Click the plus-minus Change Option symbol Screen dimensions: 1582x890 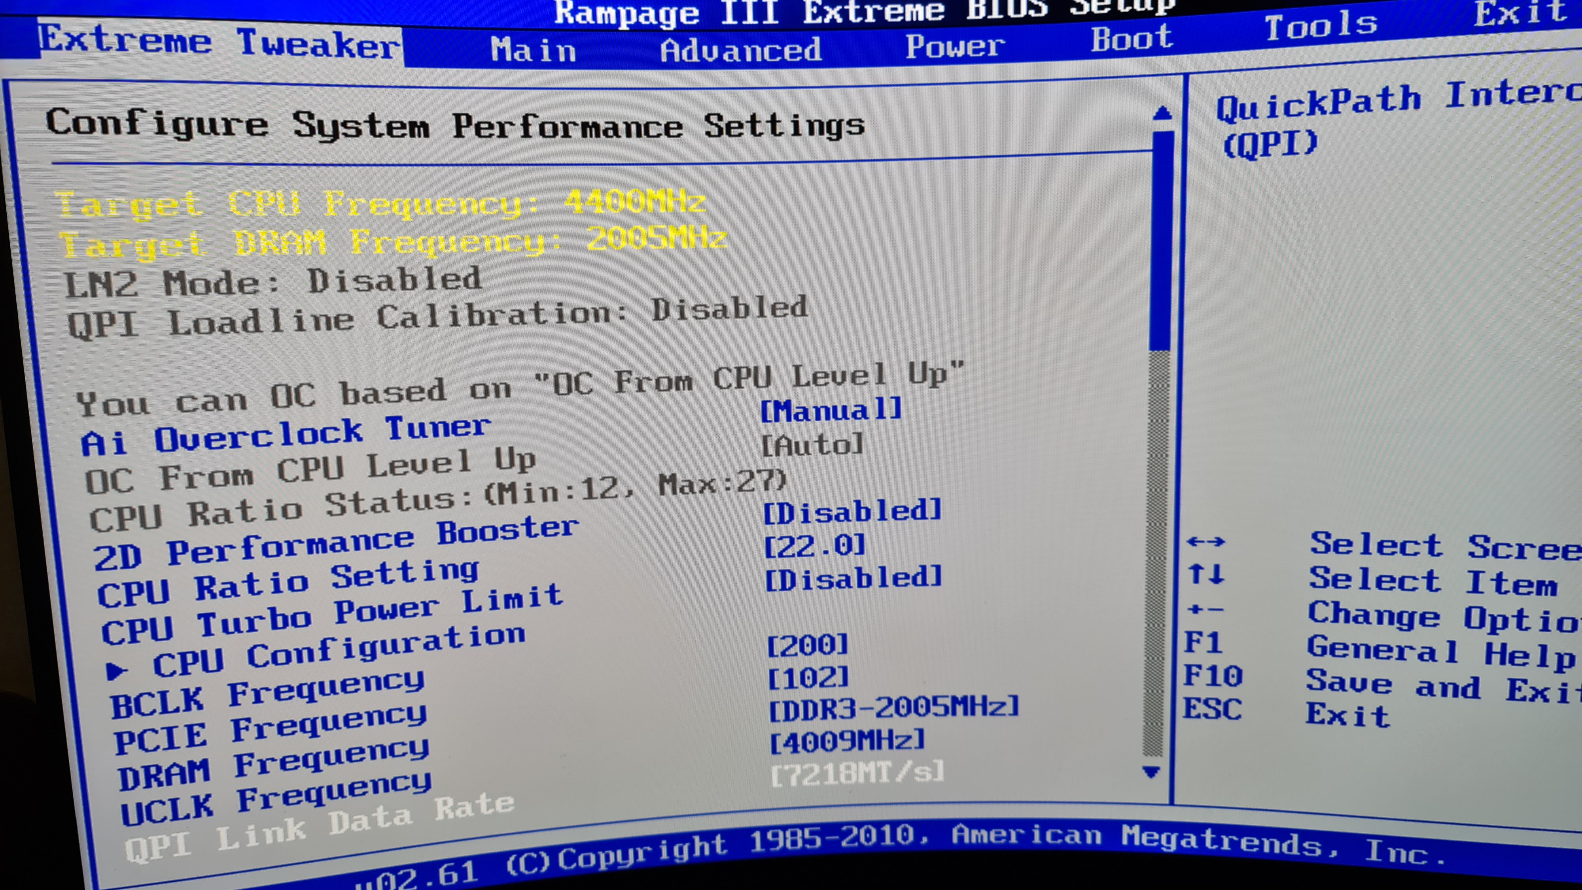pos(1205,609)
